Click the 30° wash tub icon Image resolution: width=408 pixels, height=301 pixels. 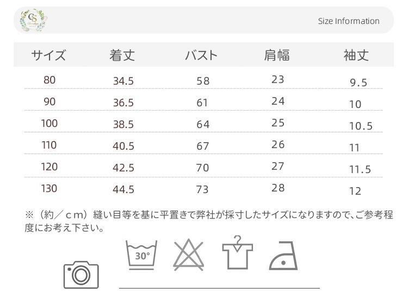point(141,254)
